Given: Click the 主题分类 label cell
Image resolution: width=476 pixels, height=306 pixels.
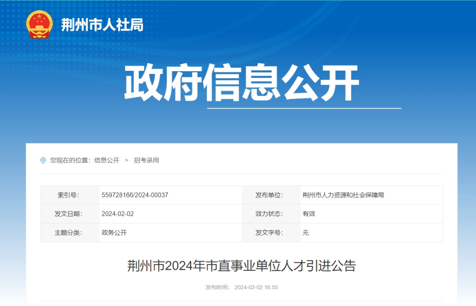Looking at the screenshot, I should (70, 233).
